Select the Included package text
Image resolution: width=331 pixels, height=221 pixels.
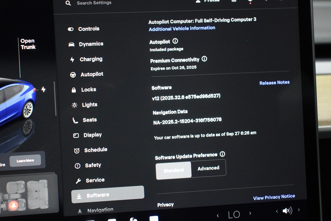(166, 49)
